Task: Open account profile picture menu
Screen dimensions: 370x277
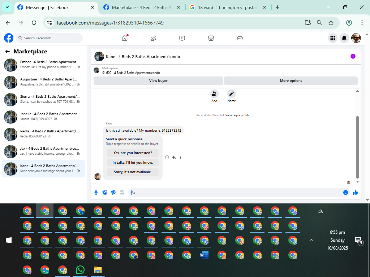Action: [356, 38]
